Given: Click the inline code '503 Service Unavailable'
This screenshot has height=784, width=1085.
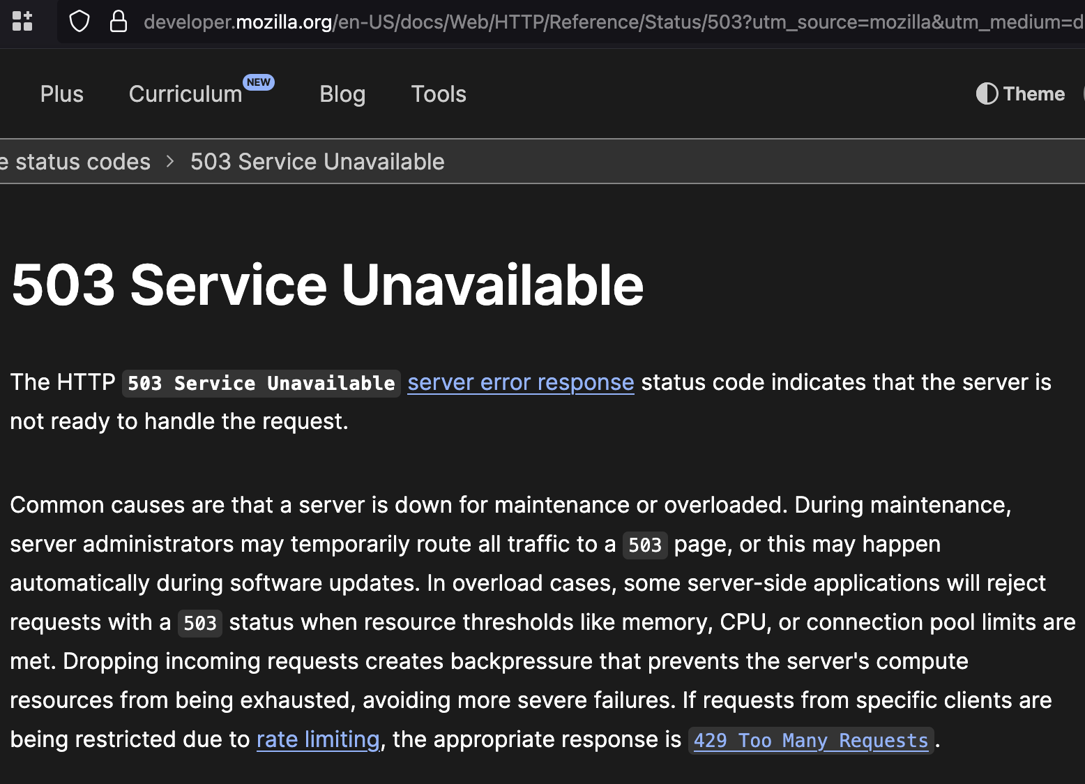Looking at the screenshot, I should click(261, 383).
